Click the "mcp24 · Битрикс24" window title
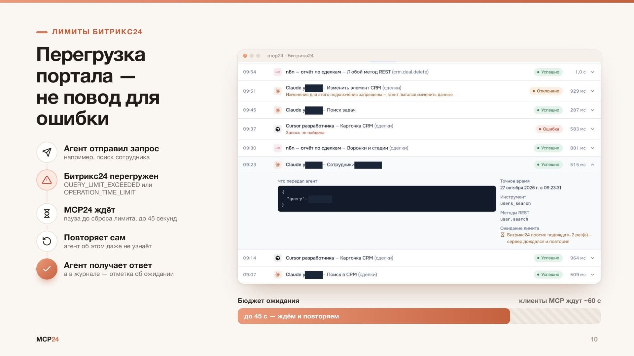The height and width of the screenshot is (356, 634). pyautogui.click(x=290, y=56)
